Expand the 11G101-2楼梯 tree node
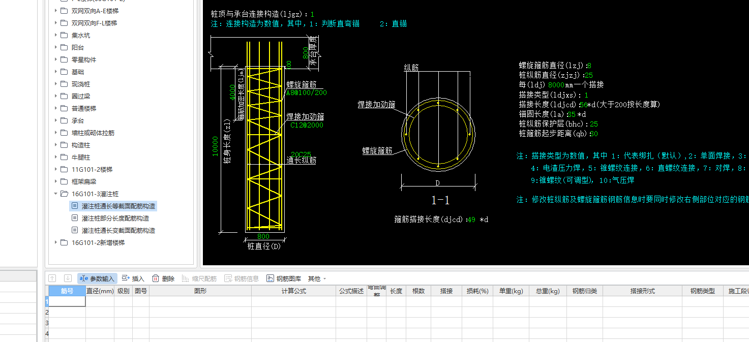The width and height of the screenshot is (749, 342). [x=55, y=169]
